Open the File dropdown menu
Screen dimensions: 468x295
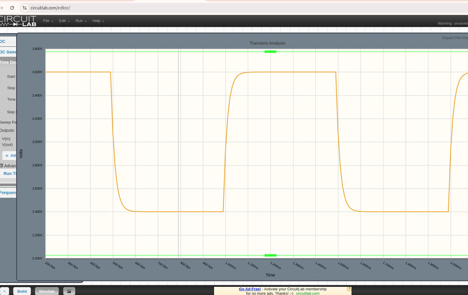tap(48, 21)
